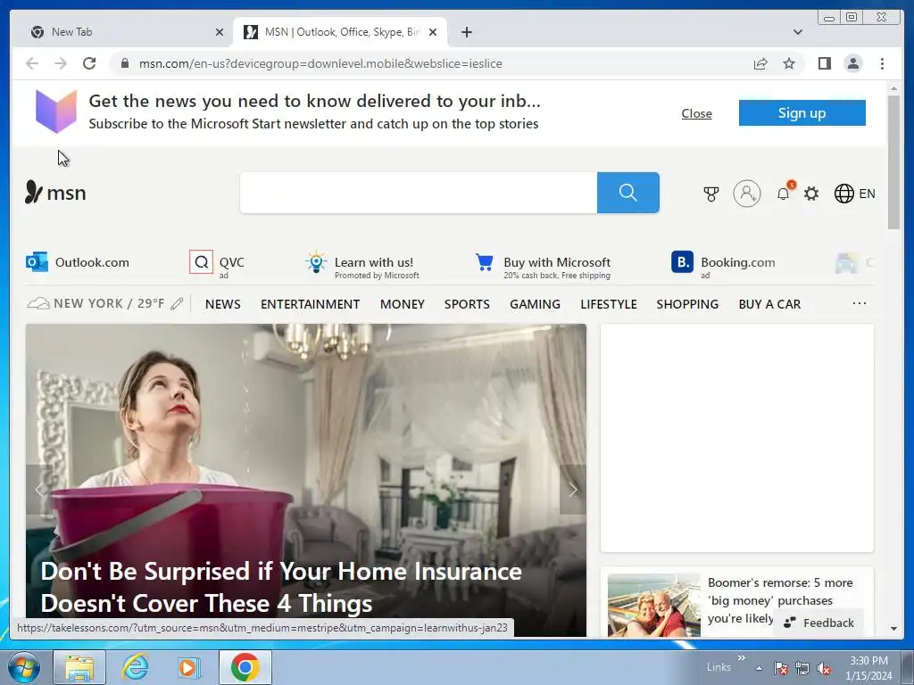Click the browser back arrow
914x685 pixels.
pos(32,63)
